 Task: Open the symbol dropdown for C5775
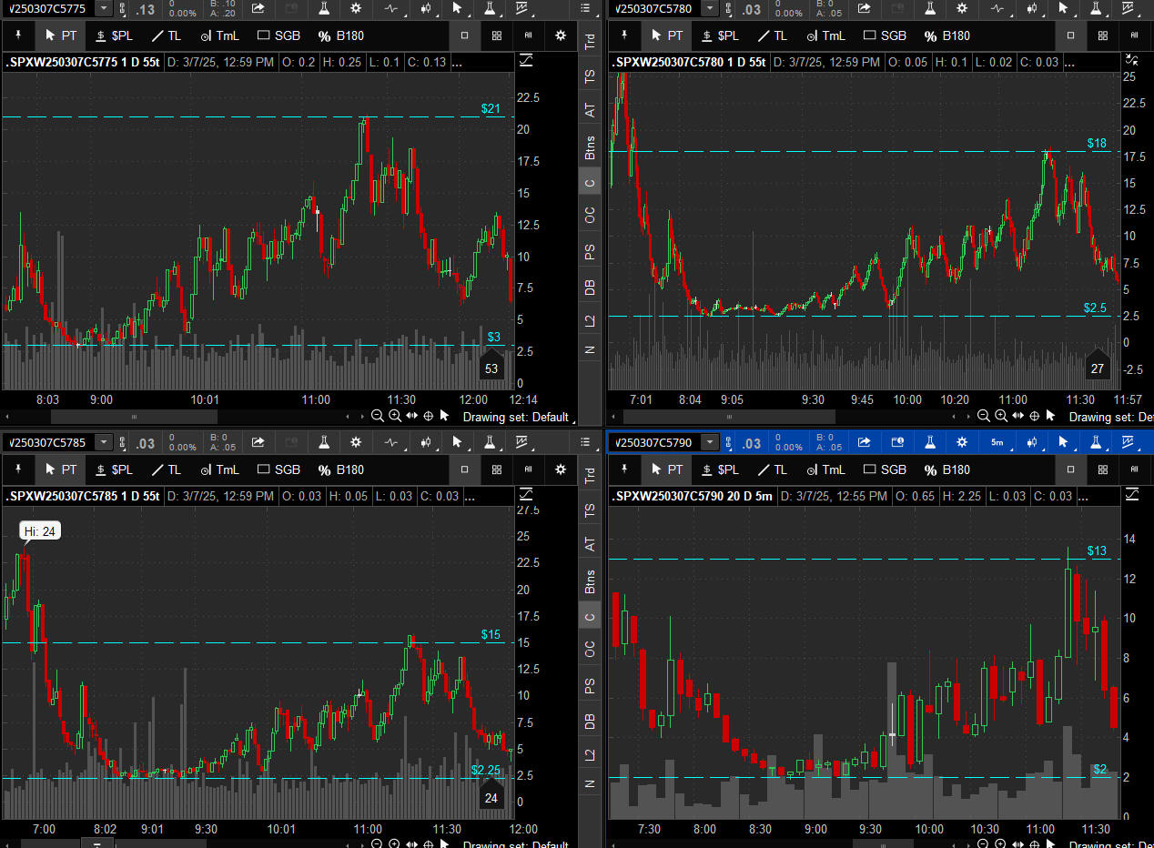coord(104,8)
